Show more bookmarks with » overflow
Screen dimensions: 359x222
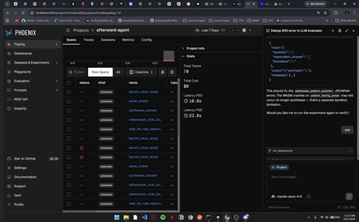327,21
